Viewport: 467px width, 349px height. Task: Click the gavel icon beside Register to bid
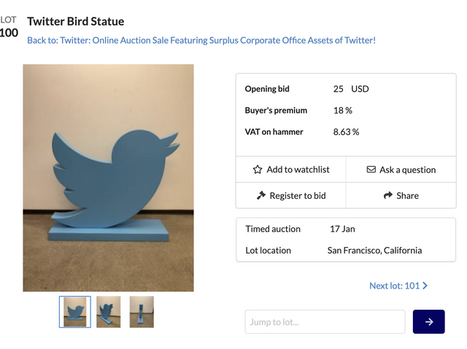[x=261, y=195]
